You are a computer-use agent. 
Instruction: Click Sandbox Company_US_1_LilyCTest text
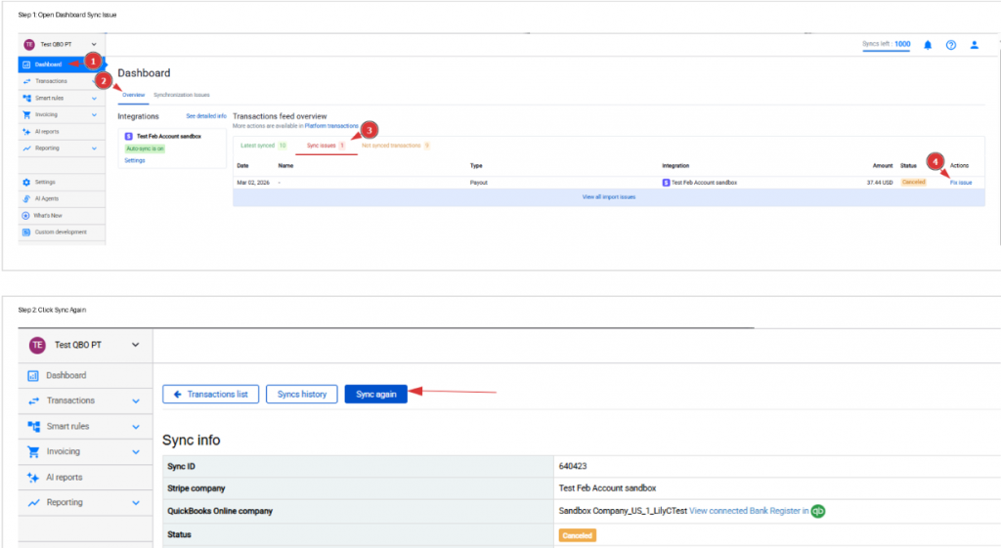[623, 511]
